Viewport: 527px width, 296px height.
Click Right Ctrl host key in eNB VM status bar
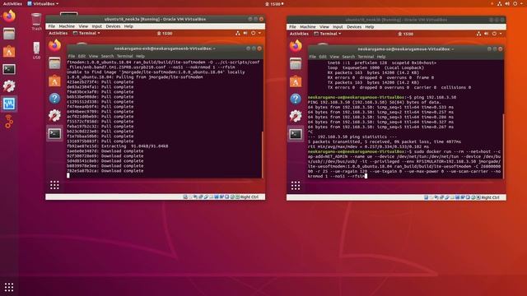tap(250, 197)
